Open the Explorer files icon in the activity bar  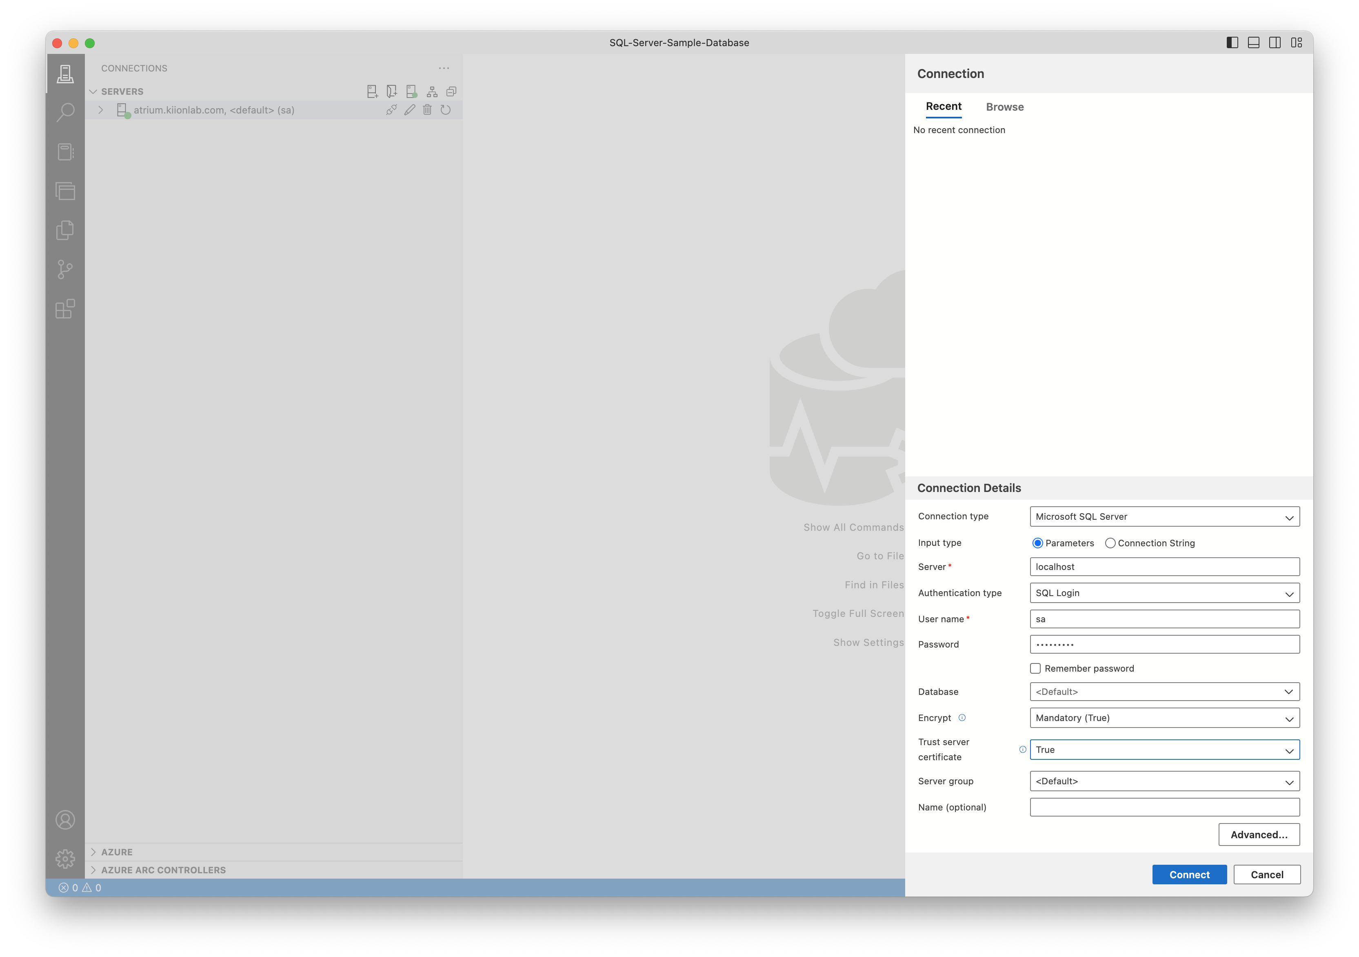(x=65, y=230)
